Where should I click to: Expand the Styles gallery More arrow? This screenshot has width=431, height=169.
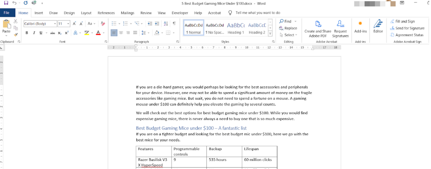coord(270,33)
